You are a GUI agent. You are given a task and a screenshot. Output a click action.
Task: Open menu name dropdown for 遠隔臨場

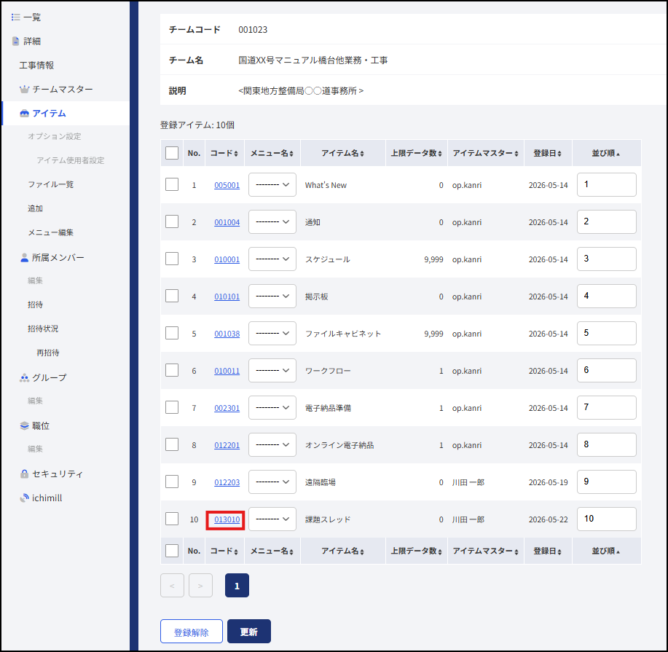(272, 482)
